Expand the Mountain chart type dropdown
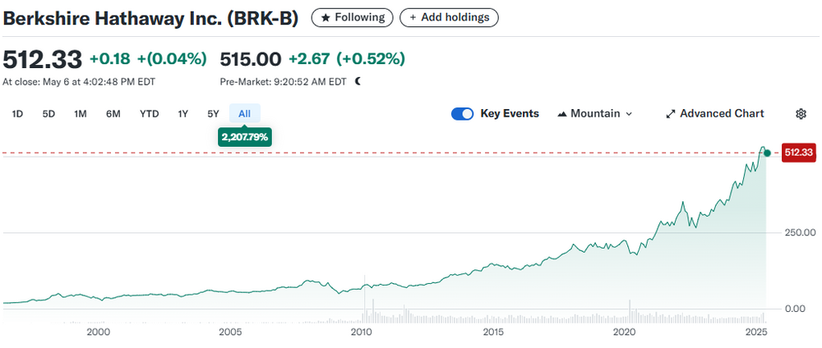This screenshot has height=348, width=822. 595,114
